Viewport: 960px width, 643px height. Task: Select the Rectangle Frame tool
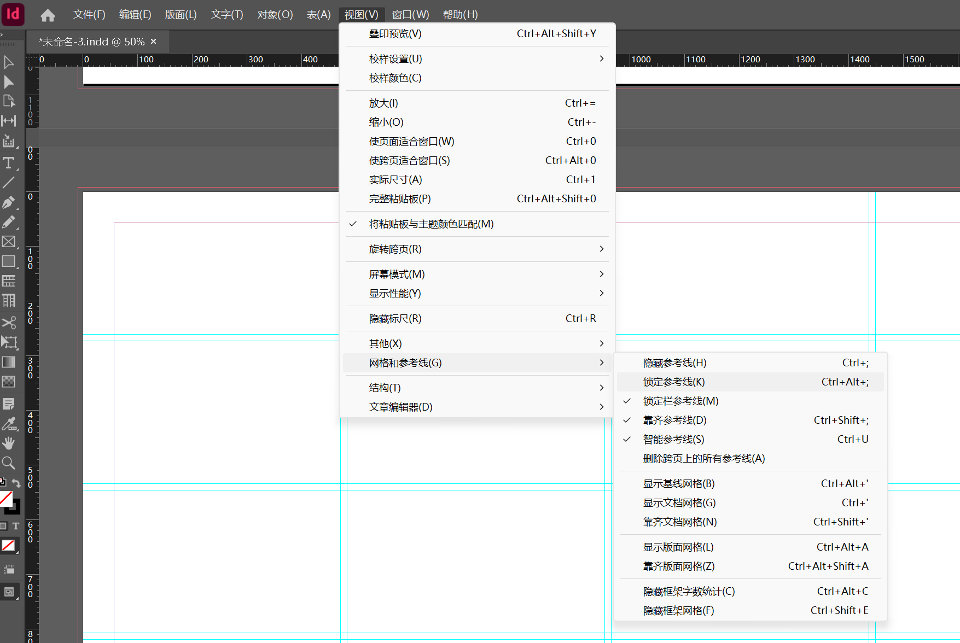pos(9,242)
